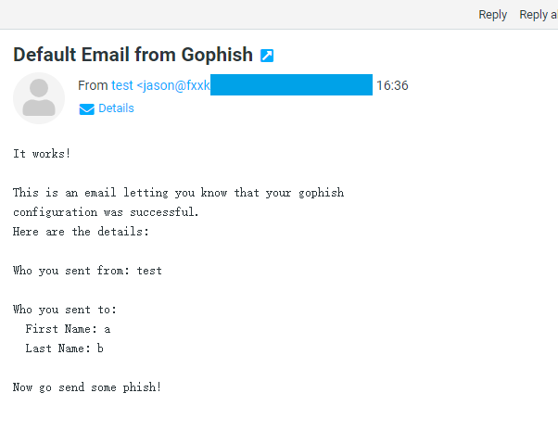This screenshot has height=431, width=558.
Task: Reply to this email
Action: coord(492,14)
